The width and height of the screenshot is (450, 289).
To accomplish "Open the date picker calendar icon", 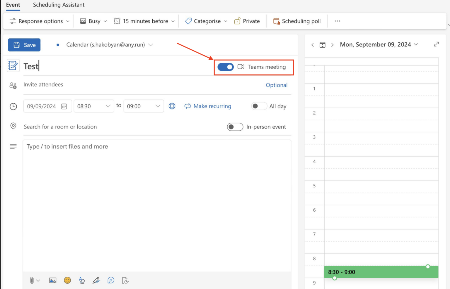I will coord(64,106).
